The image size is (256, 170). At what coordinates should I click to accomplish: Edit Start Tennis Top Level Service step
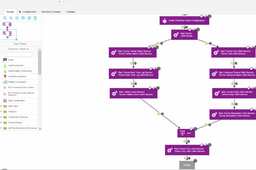pyautogui.click(x=206, y=145)
